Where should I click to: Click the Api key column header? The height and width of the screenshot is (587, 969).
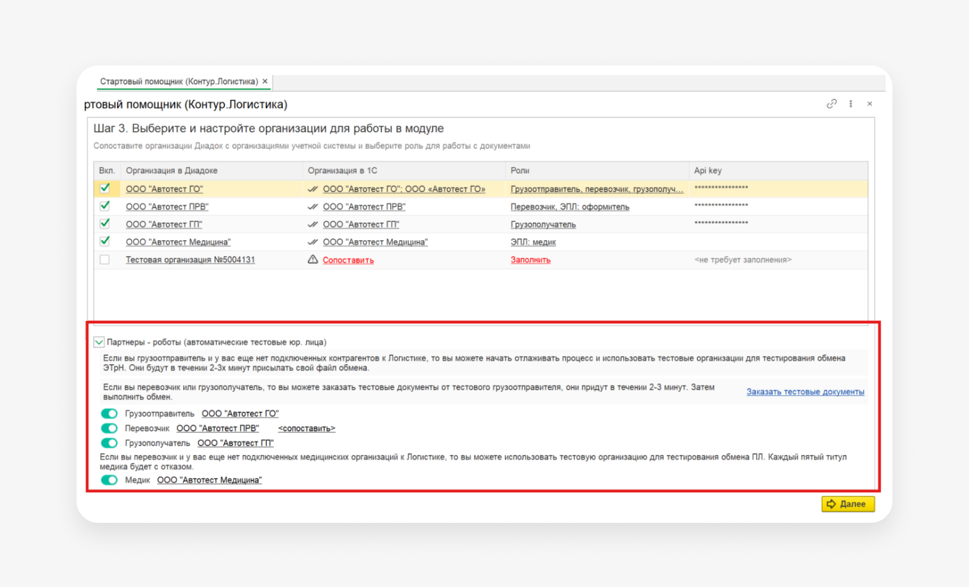point(778,171)
